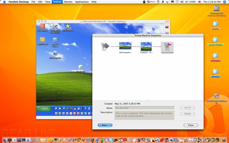Click the volume speaker icon in menu bar
Image resolution: width=229 pixels, height=143 pixels.
coord(182,2)
